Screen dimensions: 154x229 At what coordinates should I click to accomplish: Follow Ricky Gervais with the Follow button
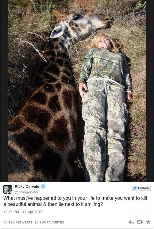[141, 188]
